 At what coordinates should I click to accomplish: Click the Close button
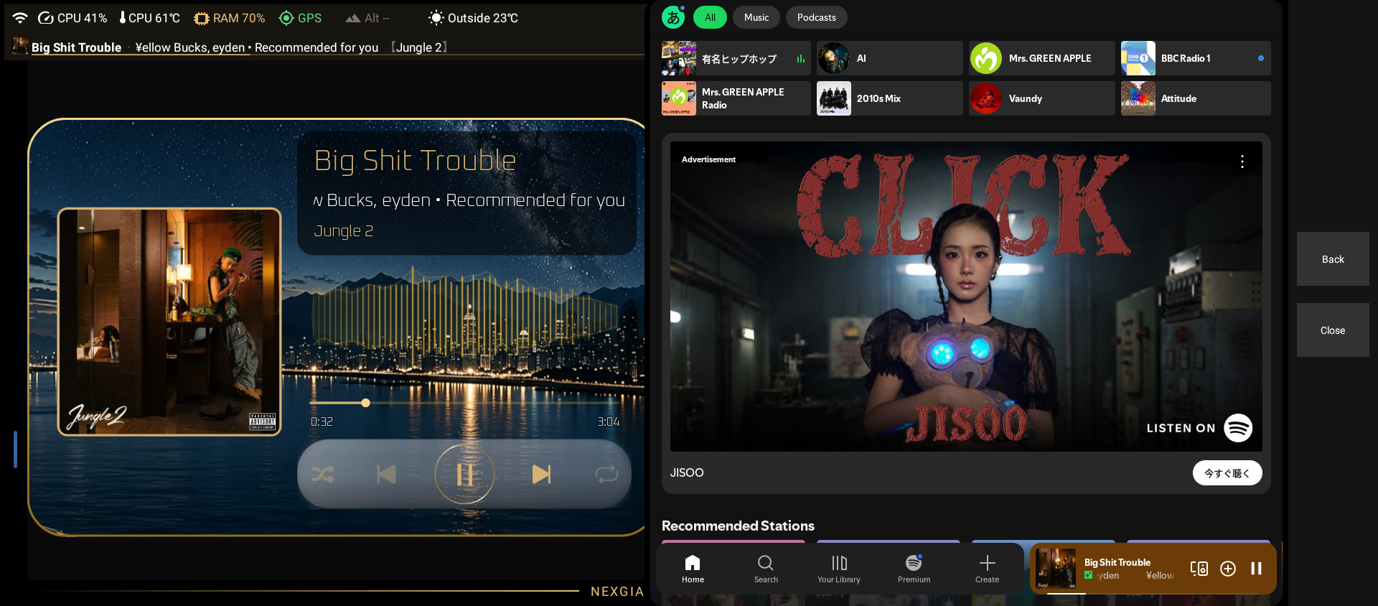(1333, 330)
